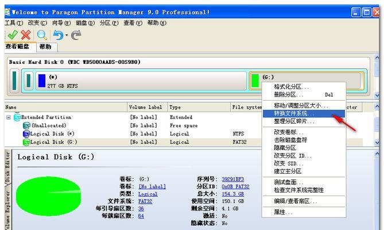Viewport: 384px width, 230px height.
Task: Click the Paragon app icon in title bar
Action: point(7,12)
